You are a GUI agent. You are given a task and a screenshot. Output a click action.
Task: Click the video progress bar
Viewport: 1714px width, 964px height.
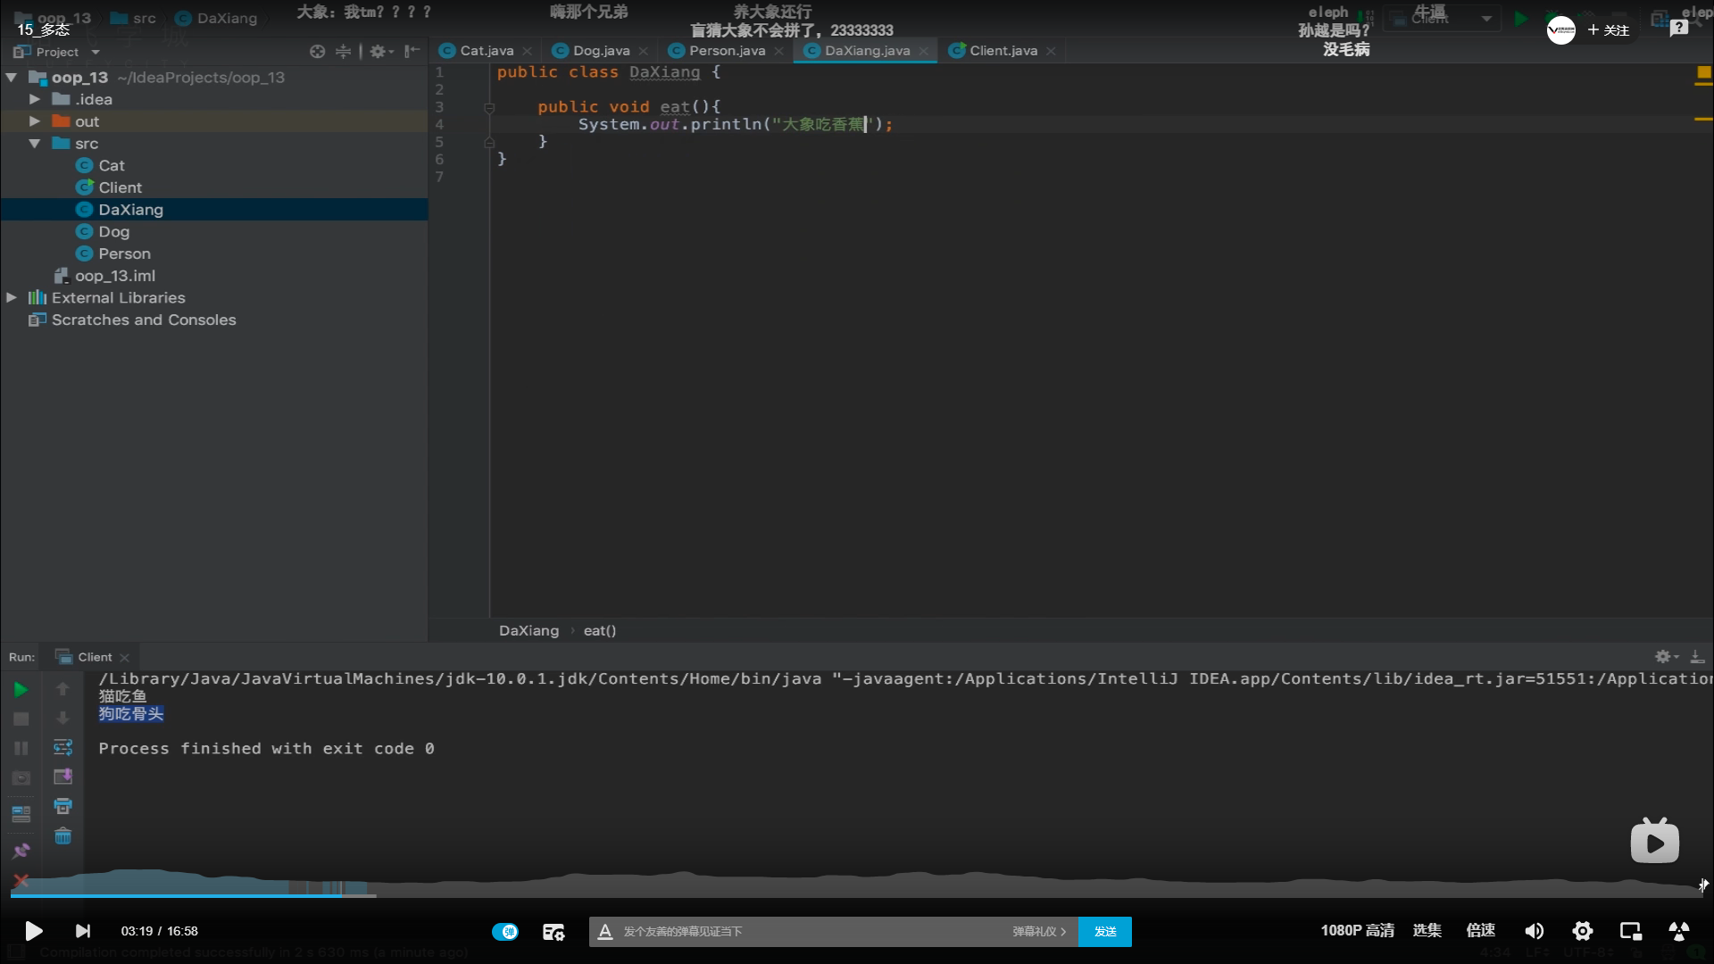pos(857,895)
